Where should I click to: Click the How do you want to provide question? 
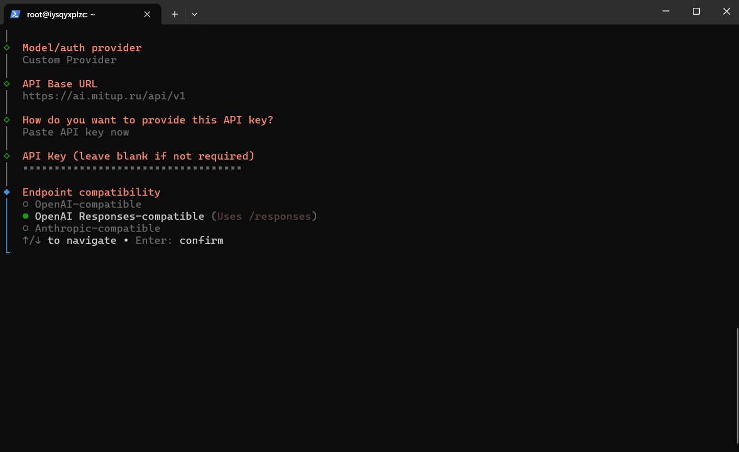click(x=148, y=120)
